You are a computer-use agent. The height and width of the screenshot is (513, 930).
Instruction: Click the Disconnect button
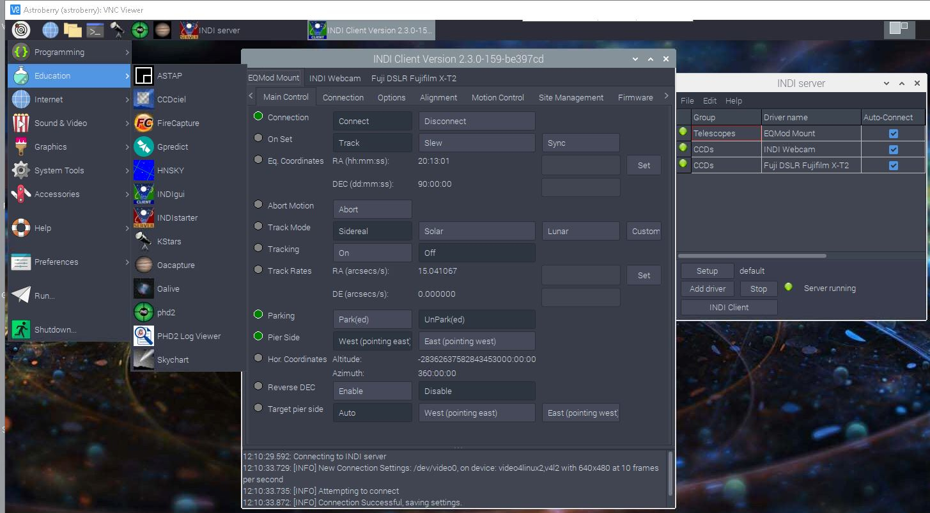[x=477, y=121]
